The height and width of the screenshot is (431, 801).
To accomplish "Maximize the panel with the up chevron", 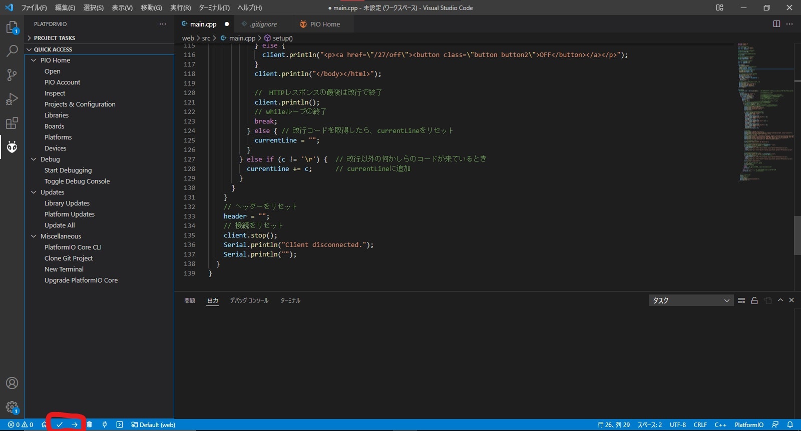I will [780, 300].
